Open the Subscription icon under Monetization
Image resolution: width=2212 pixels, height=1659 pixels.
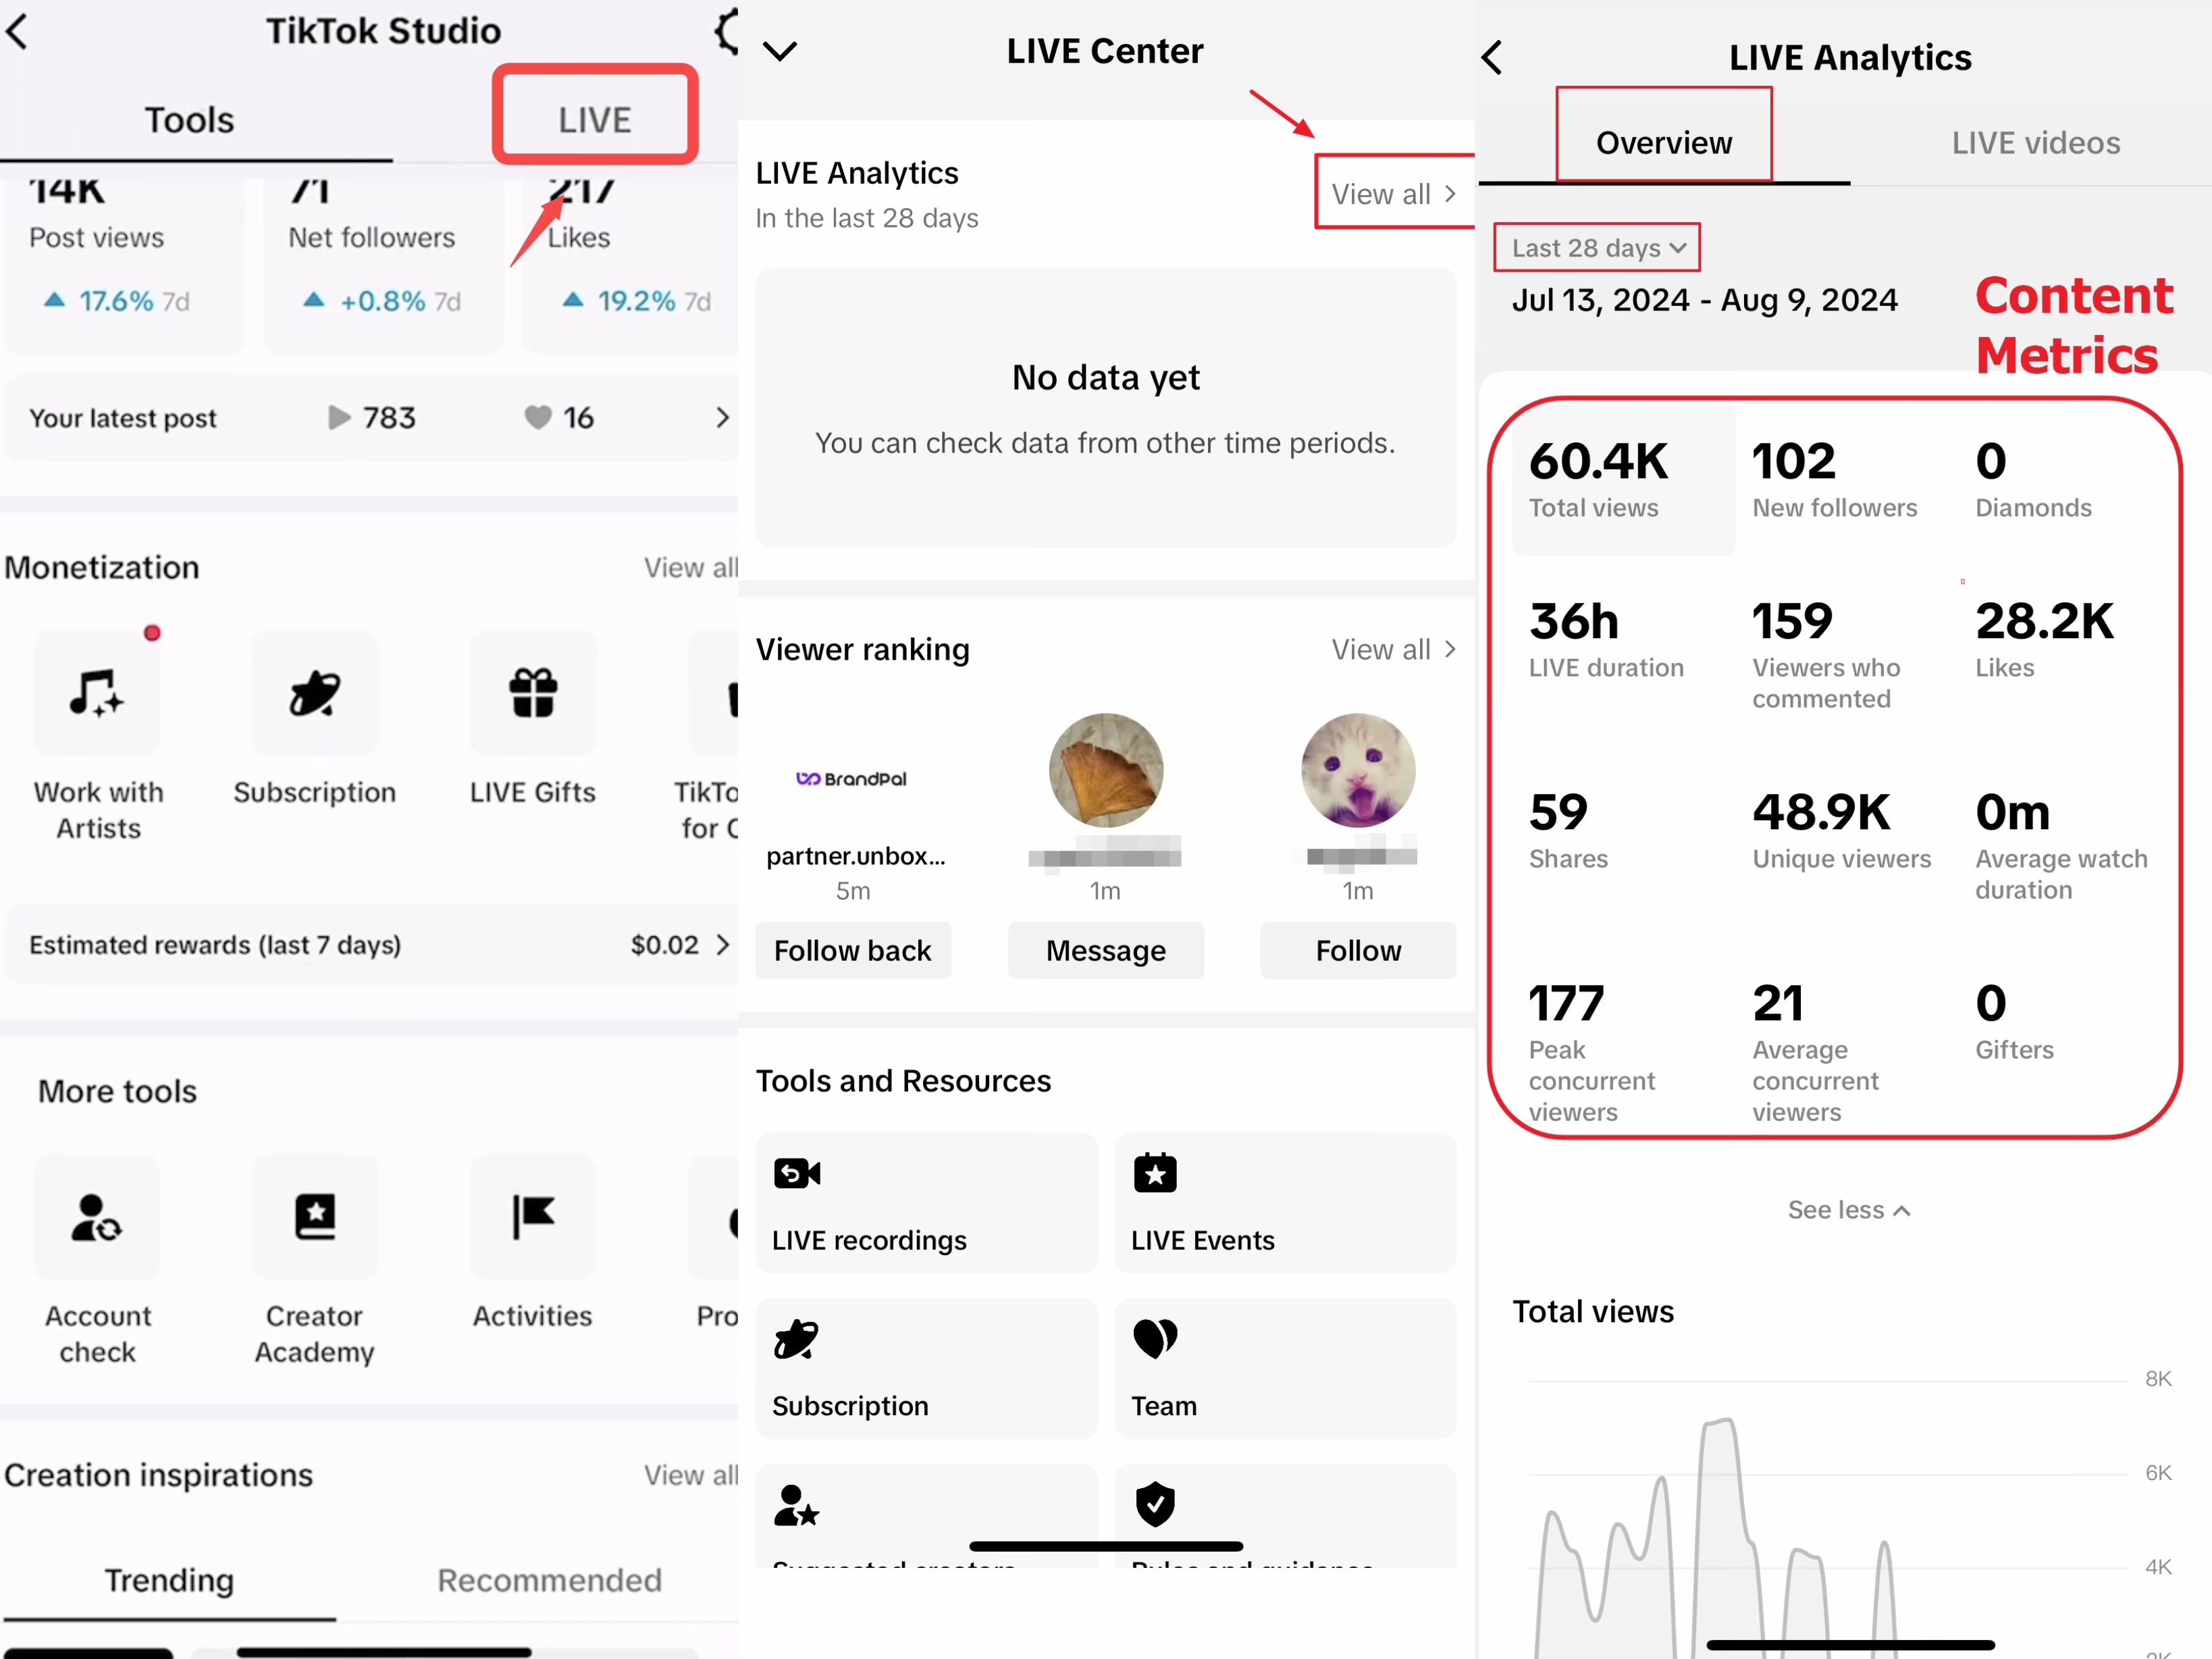(x=315, y=693)
